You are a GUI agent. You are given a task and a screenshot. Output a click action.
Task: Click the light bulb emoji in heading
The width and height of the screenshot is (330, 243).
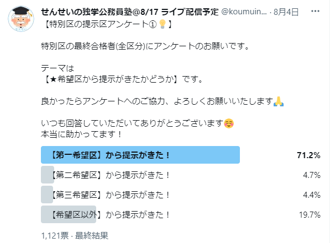click(163, 24)
